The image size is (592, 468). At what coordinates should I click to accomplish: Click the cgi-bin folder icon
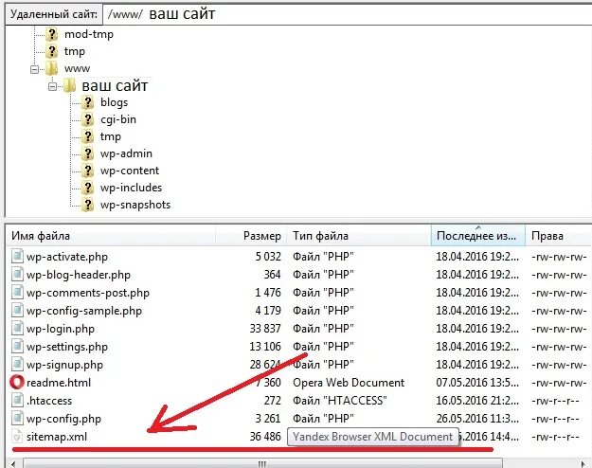click(87, 119)
